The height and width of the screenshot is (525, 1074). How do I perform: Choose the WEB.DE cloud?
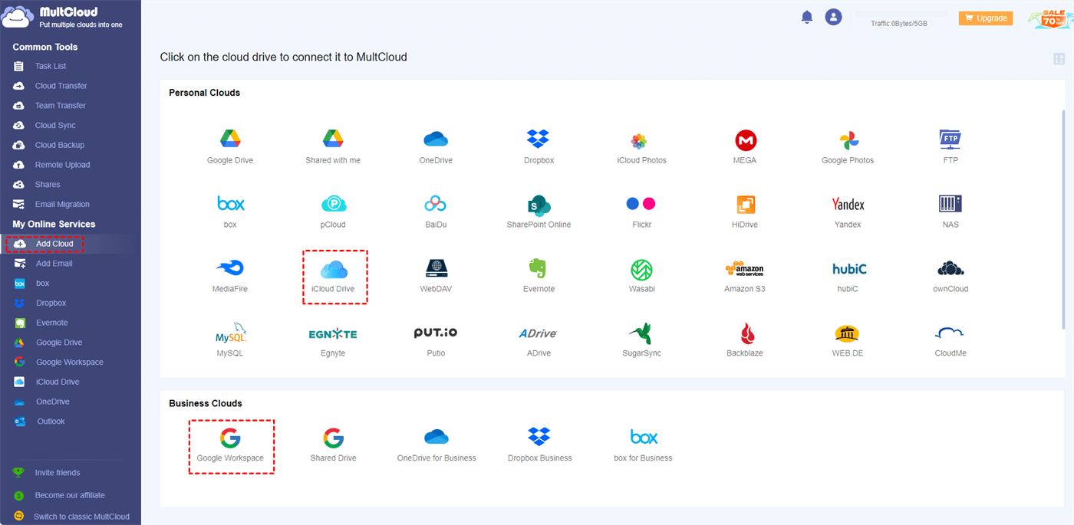848,340
